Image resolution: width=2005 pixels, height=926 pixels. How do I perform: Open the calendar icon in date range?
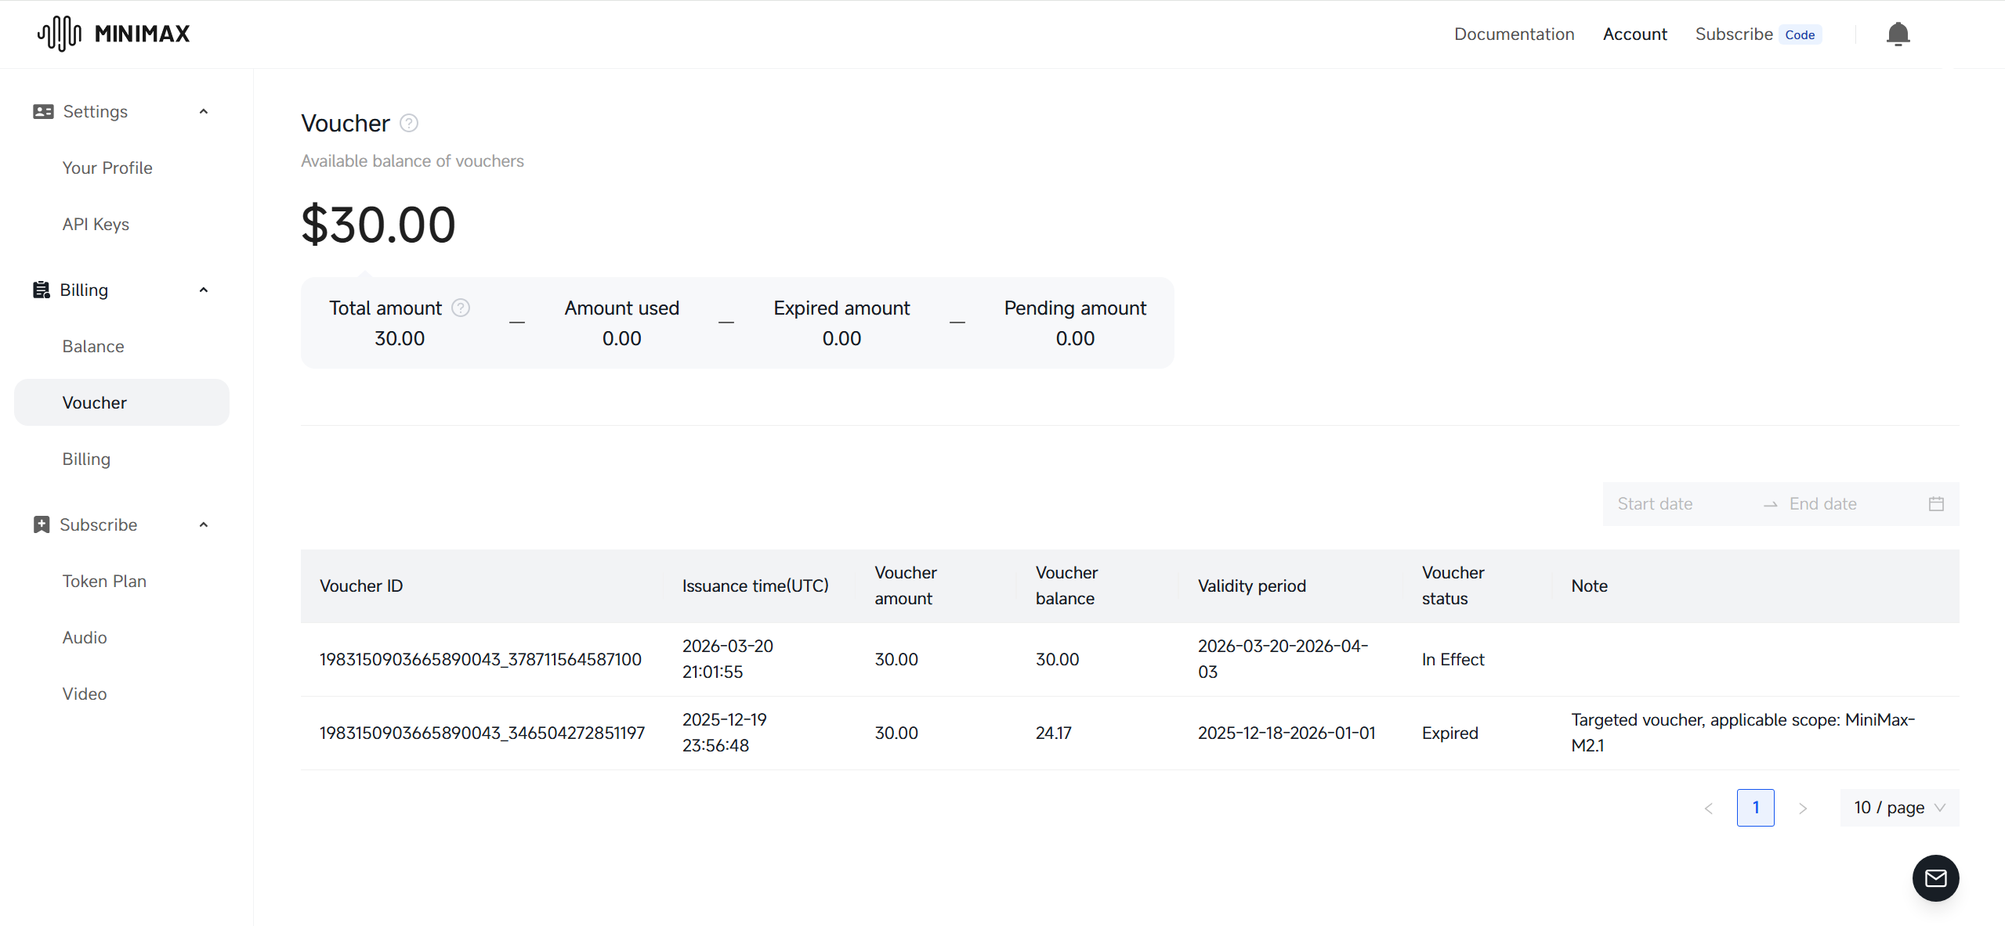coord(1936,503)
